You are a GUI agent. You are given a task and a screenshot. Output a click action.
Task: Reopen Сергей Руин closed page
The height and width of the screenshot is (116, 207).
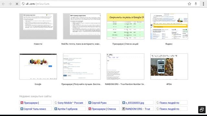tap(103, 102)
